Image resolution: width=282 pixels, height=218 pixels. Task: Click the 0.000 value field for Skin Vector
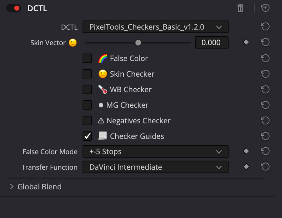(x=211, y=42)
